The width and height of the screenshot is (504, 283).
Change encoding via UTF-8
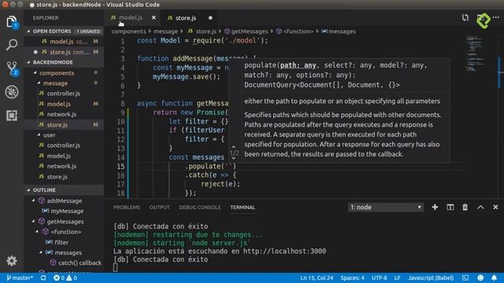tap(380, 277)
